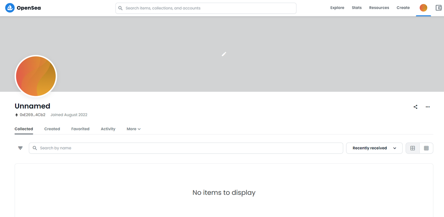
Task: Open the Stats link in header
Action: point(357,8)
